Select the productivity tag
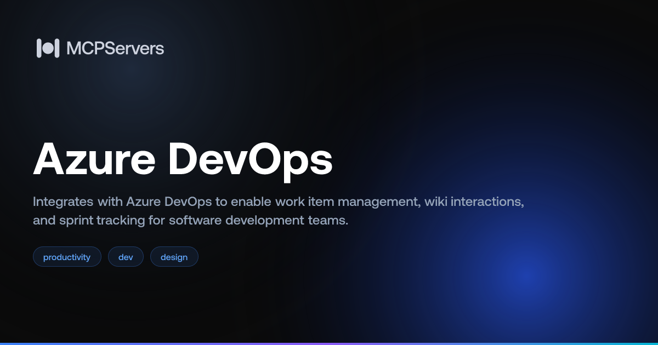This screenshot has width=658, height=345. [67, 257]
